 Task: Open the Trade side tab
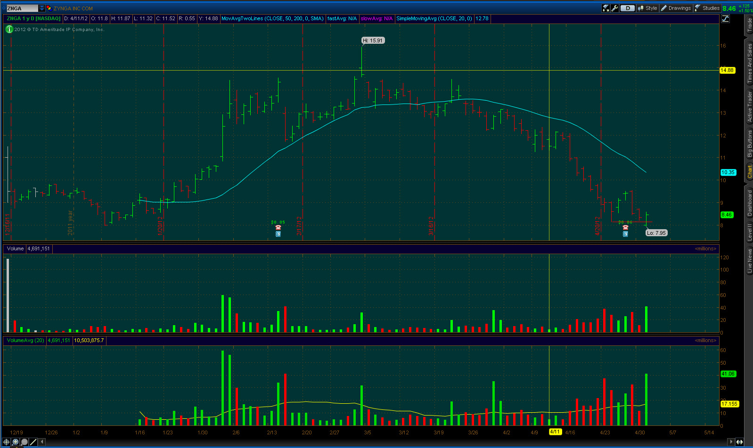click(x=749, y=25)
